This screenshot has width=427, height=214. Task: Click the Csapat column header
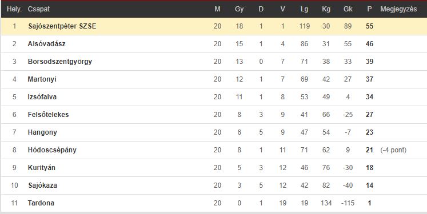click(39, 9)
